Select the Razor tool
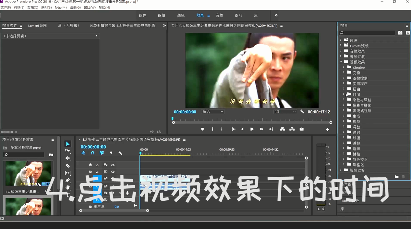411x229 pixels. [67, 166]
